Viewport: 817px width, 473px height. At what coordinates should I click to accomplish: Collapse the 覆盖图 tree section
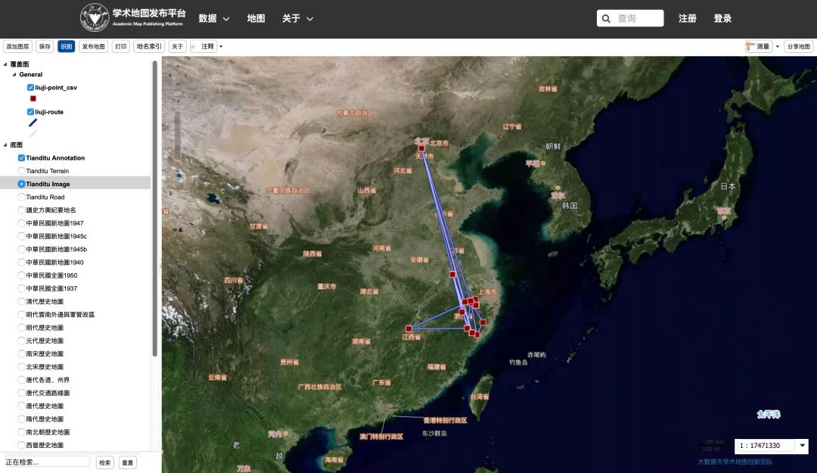(x=5, y=64)
